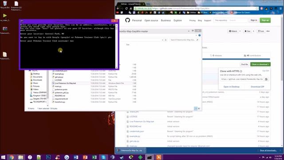Image resolution: width=284 pixels, height=160 pixels.
Task: Click the Pricing link
Action: [x=192, y=20]
